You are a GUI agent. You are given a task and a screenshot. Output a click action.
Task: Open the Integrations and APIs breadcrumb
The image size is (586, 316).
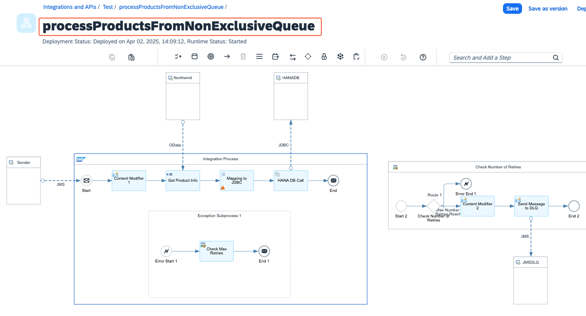coord(70,7)
